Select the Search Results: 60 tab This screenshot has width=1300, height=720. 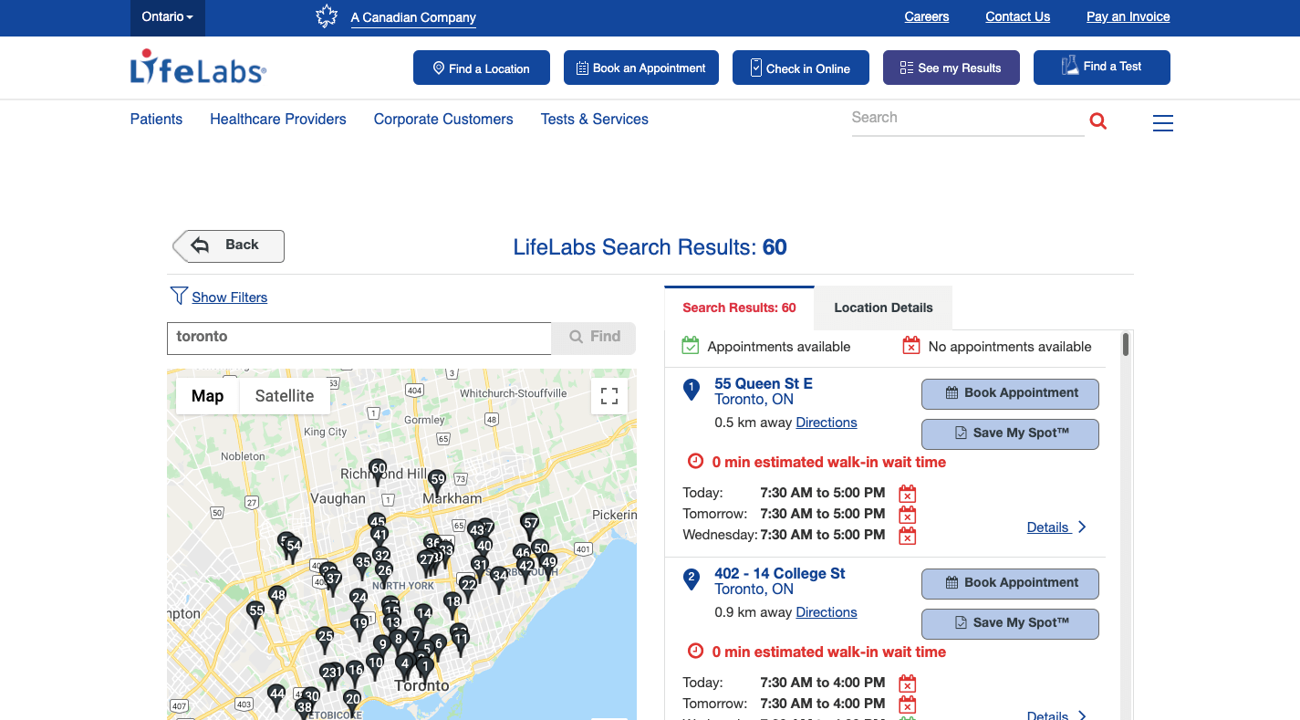pos(739,308)
